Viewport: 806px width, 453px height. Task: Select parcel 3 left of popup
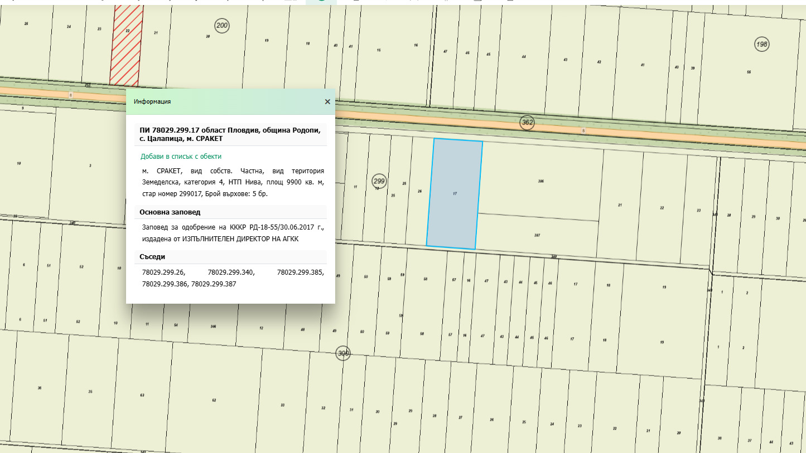90,165
